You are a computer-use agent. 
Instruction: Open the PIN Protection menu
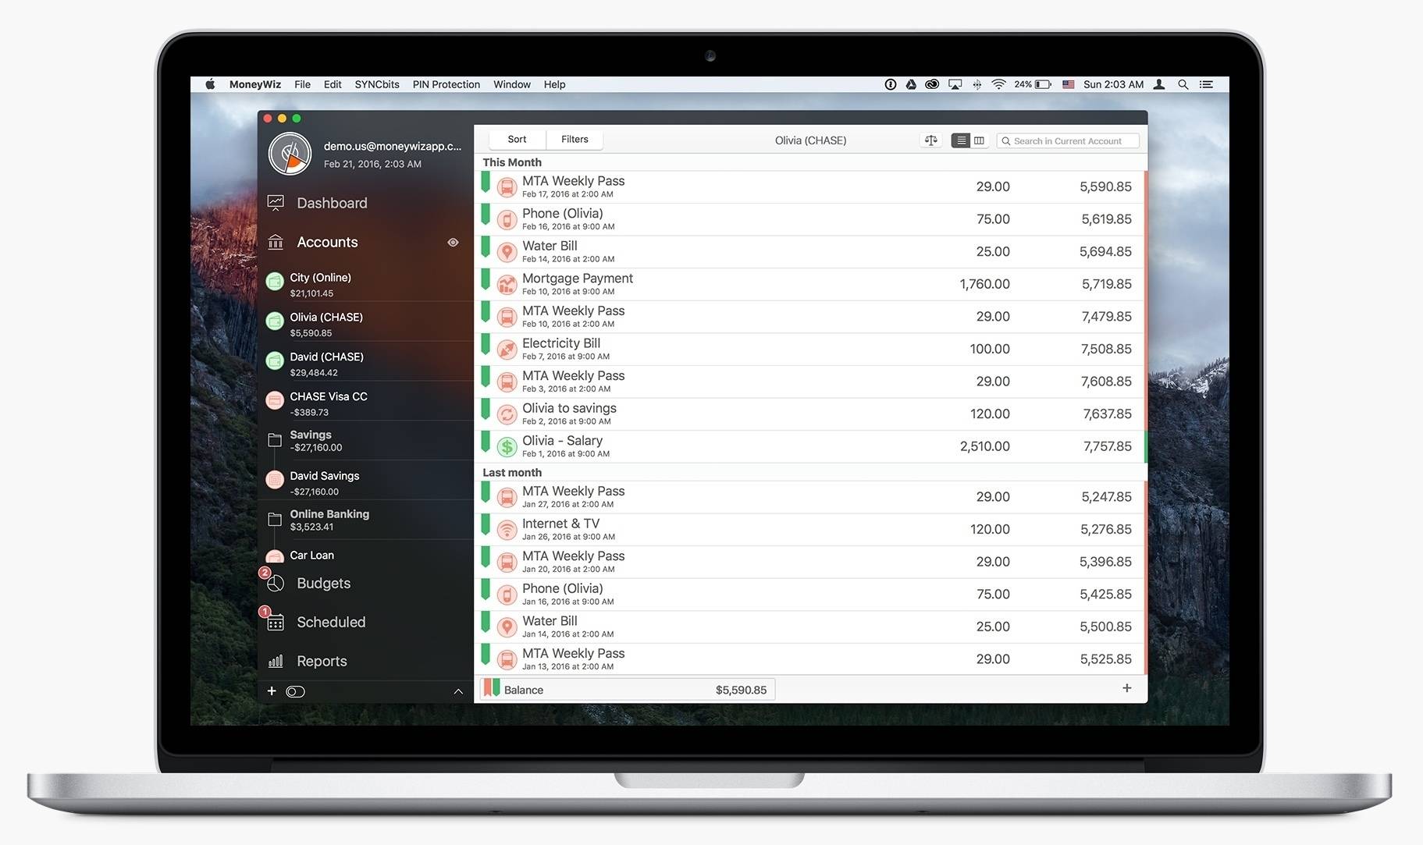tap(446, 84)
